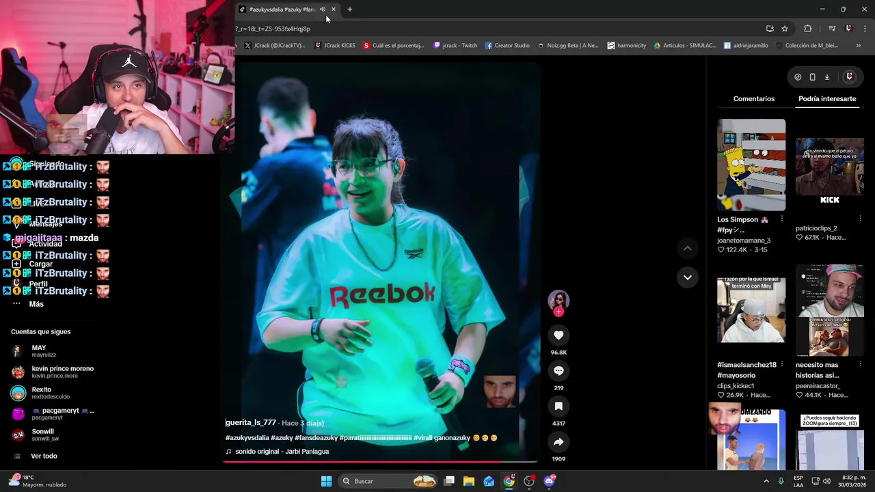Open the Ismael terminó con May thumbnail
Screen dimensions: 875x492
point(751,310)
